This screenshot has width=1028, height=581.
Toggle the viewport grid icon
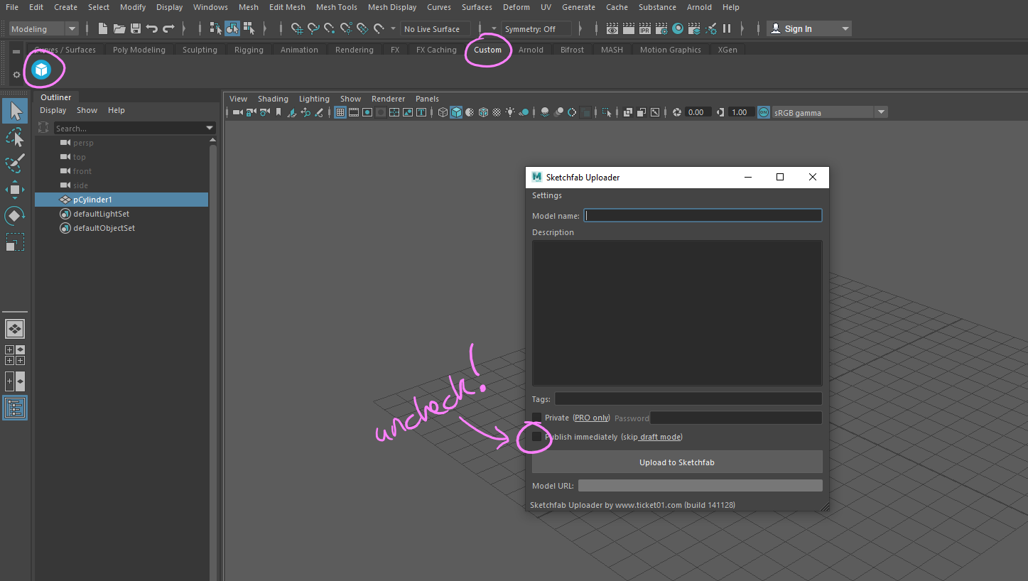pyautogui.click(x=340, y=112)
